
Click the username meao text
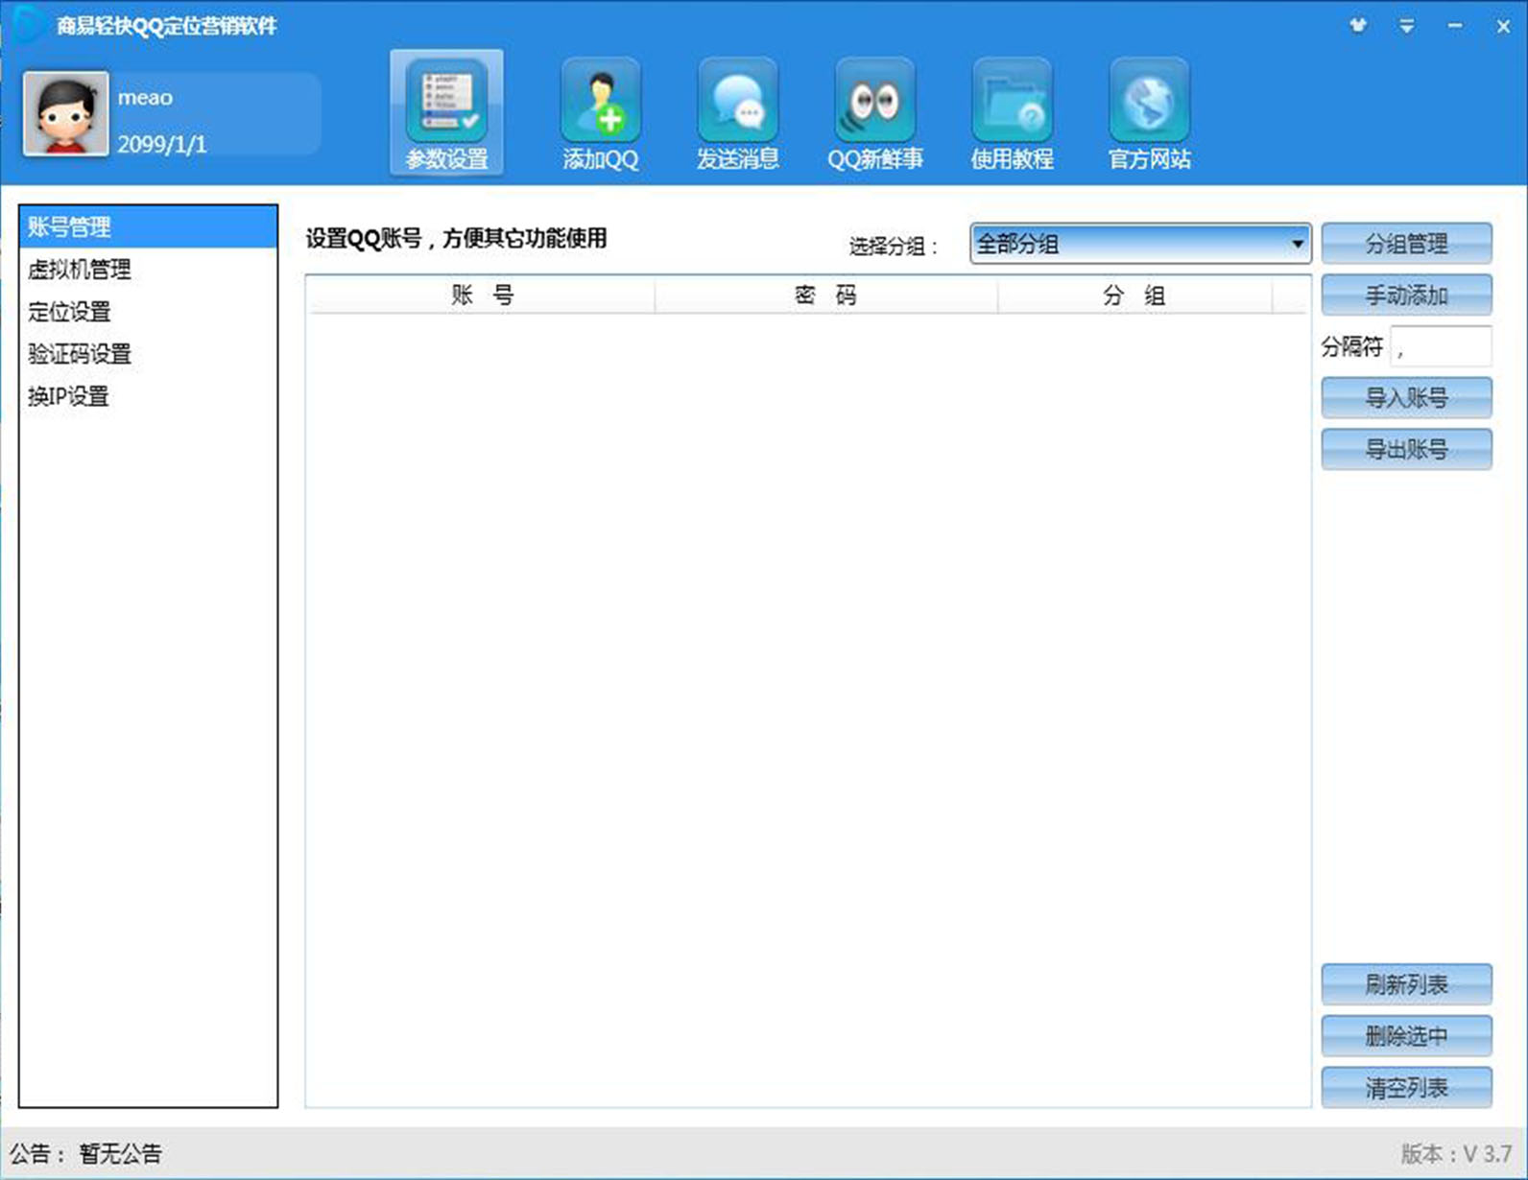point(145,98)
